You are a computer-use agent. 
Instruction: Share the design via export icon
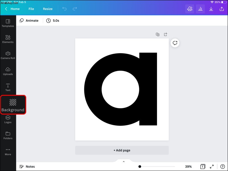(x=222, y=9)
